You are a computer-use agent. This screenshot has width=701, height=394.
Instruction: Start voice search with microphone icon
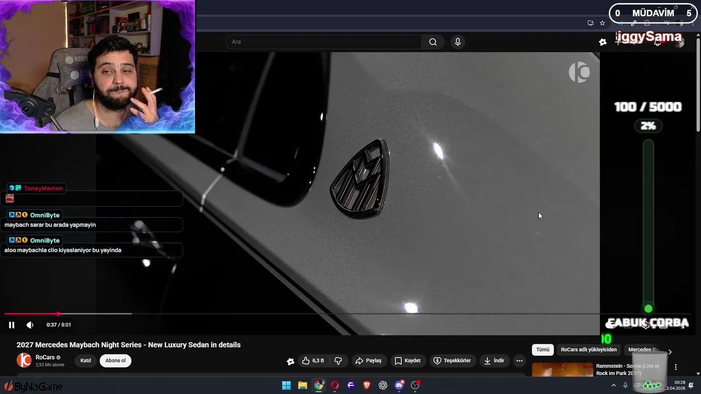point(458,42)
